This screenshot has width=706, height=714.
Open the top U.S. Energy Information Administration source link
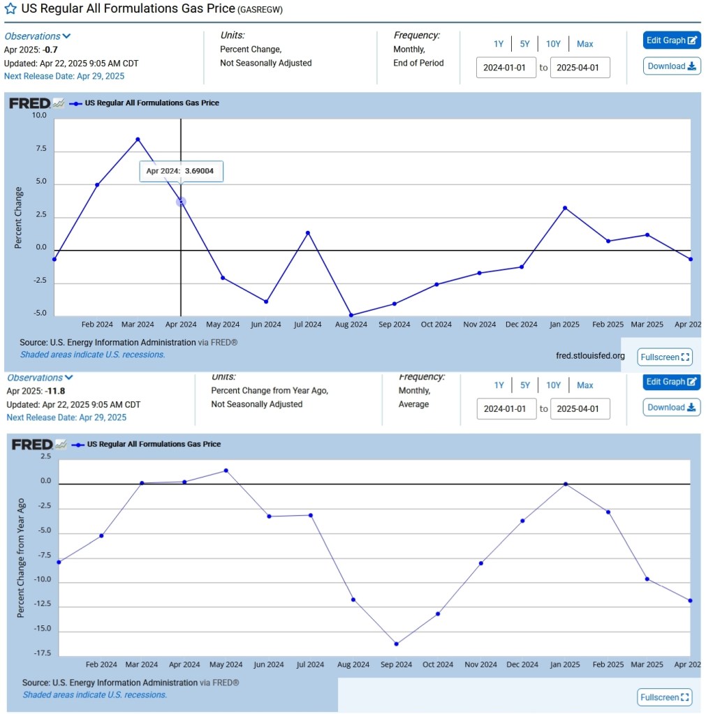[123, 343]
